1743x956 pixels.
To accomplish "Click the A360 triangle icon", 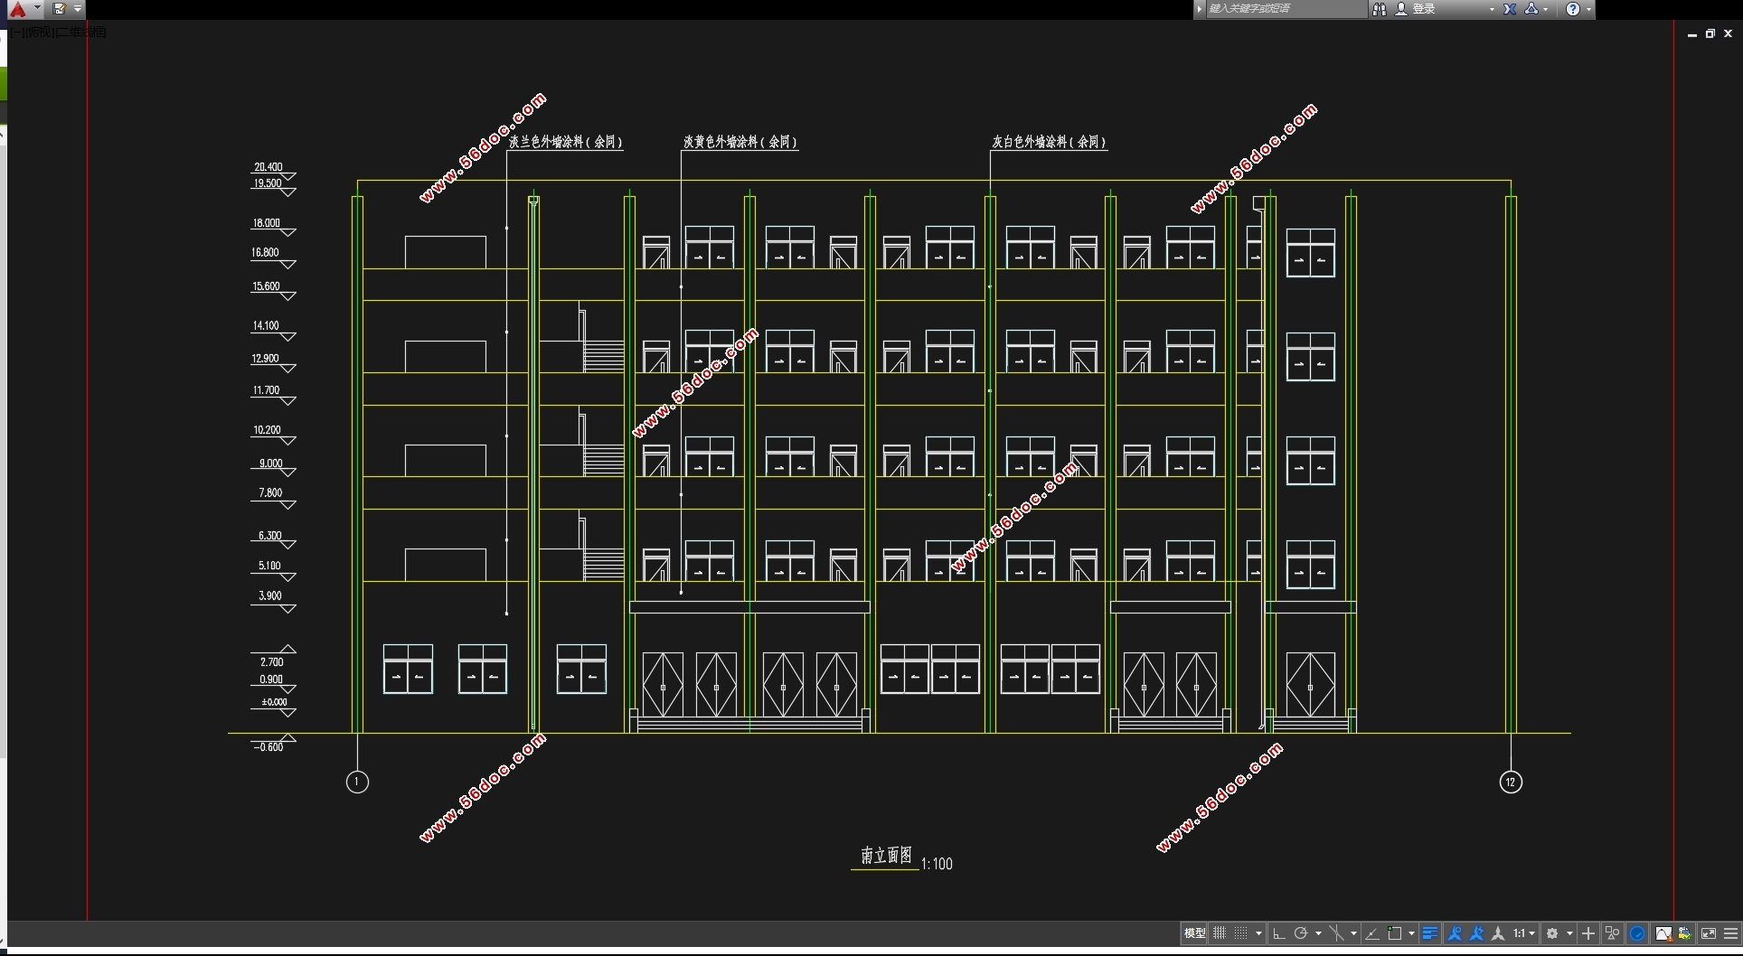I will coord(1532,9).
